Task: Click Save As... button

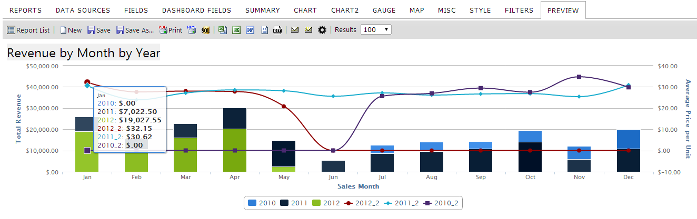Action: pos(135,30)
